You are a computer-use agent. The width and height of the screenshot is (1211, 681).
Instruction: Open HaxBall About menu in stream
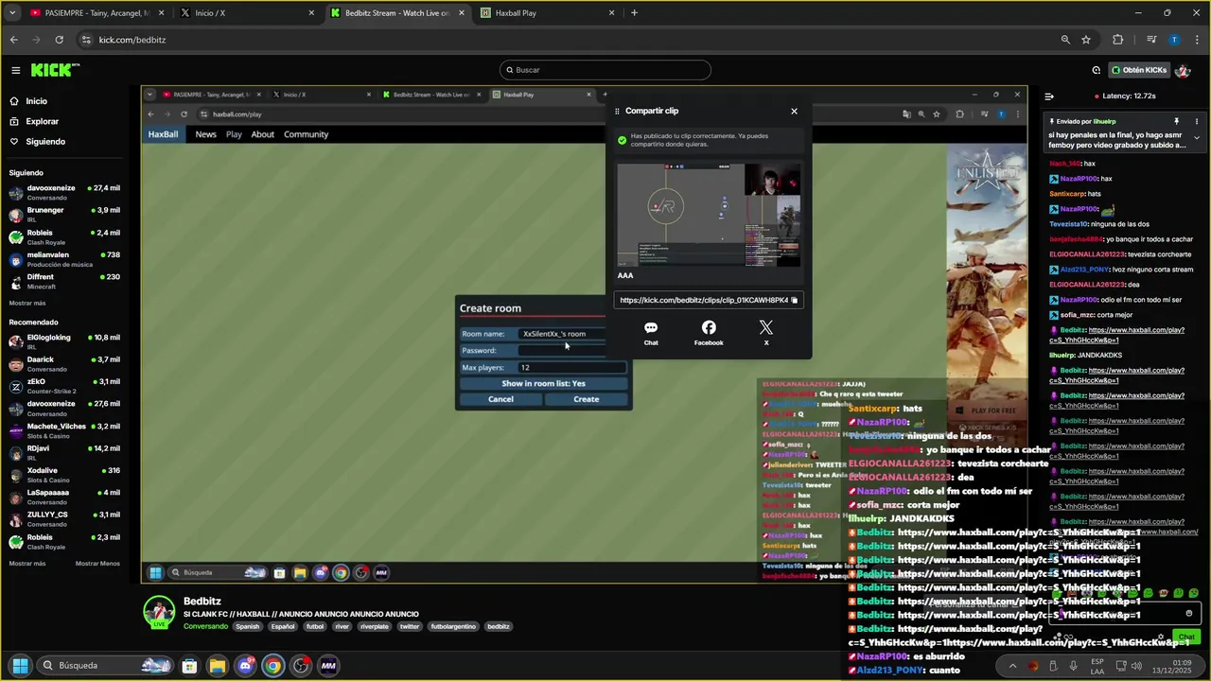pyautogui.click(x=262, y=134)
